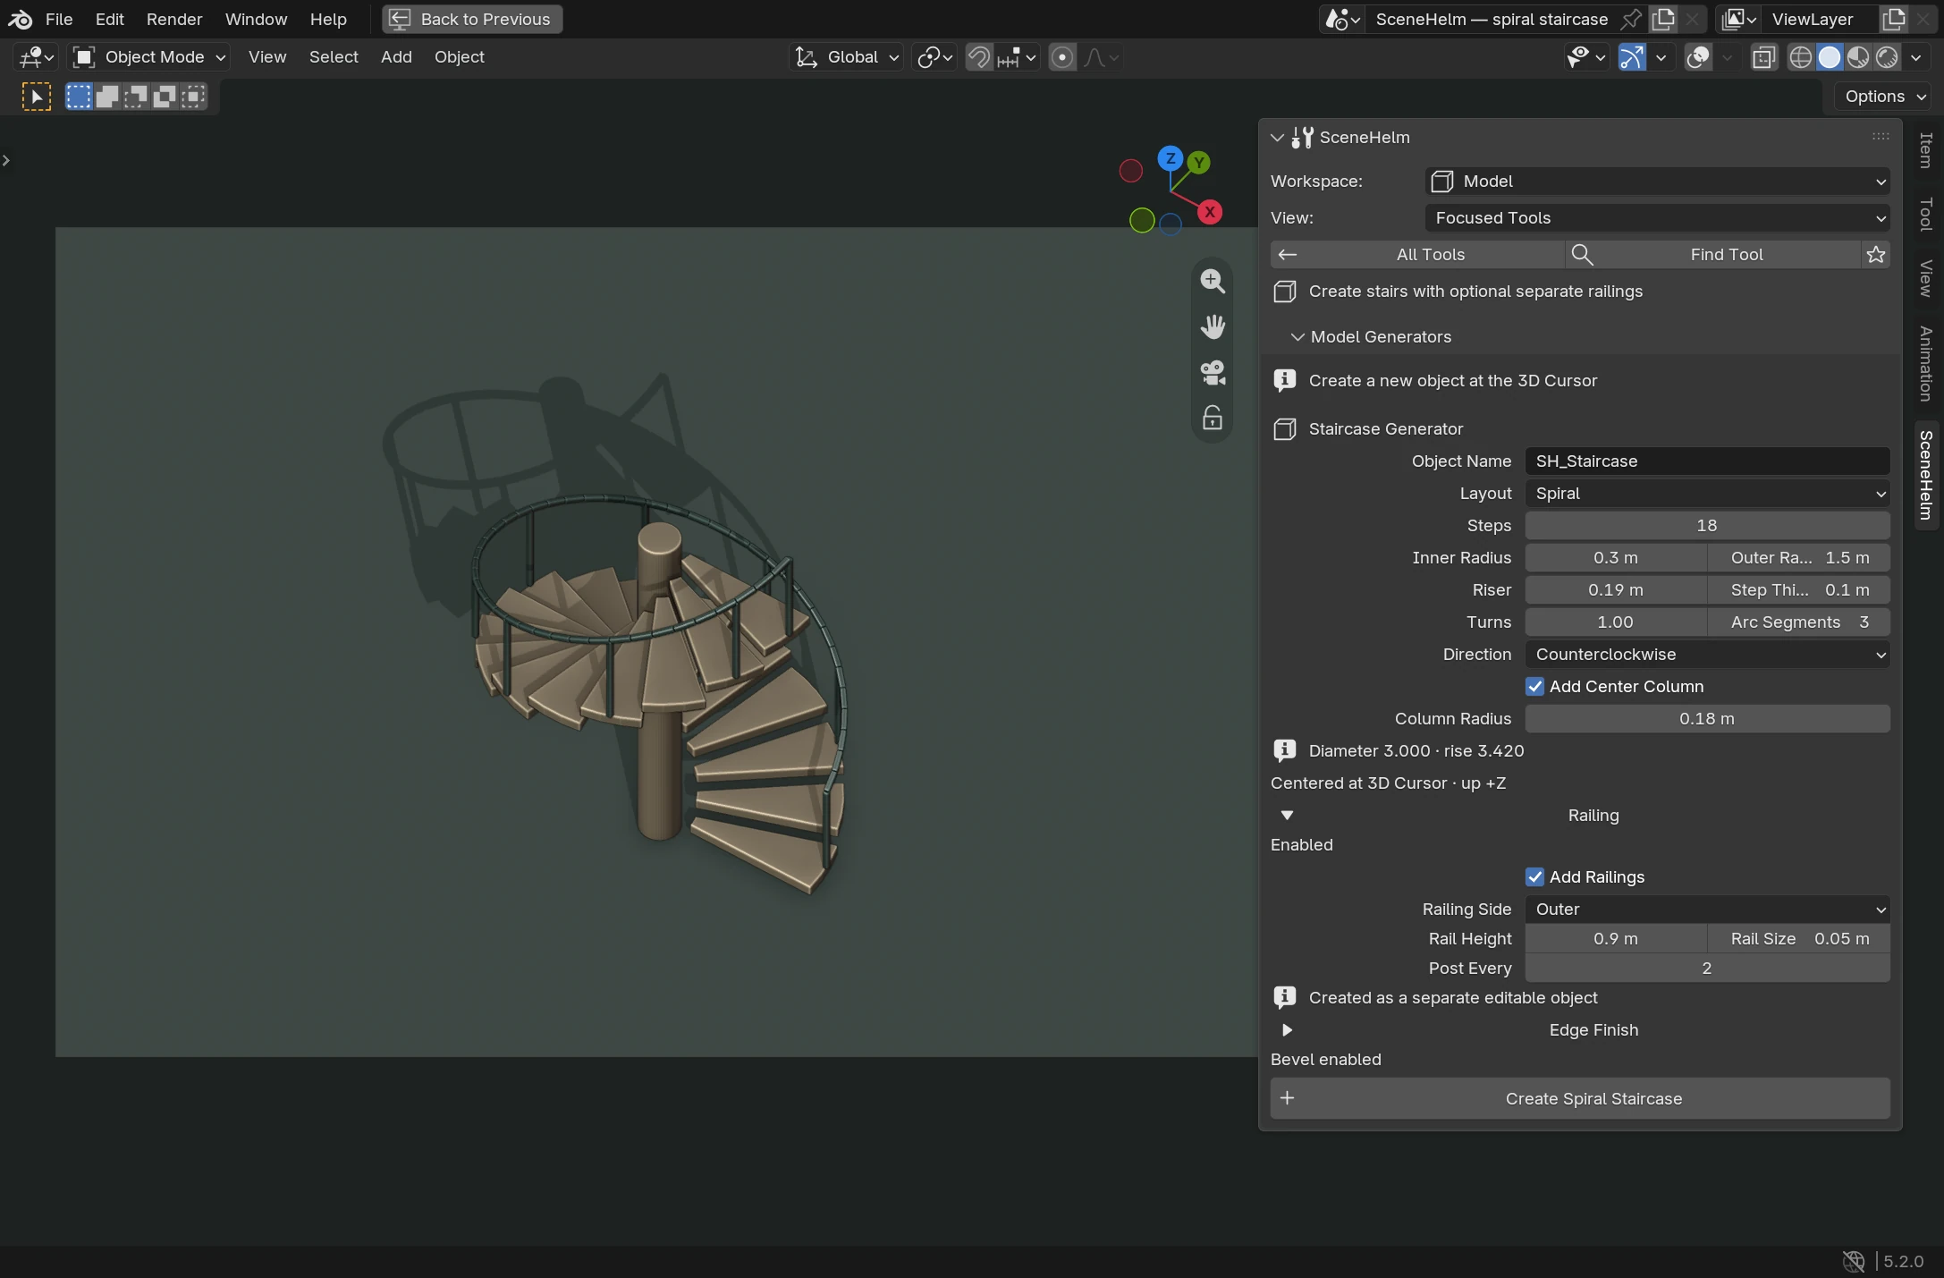Pin the scene with the pin icon

tap(1632, 19)
